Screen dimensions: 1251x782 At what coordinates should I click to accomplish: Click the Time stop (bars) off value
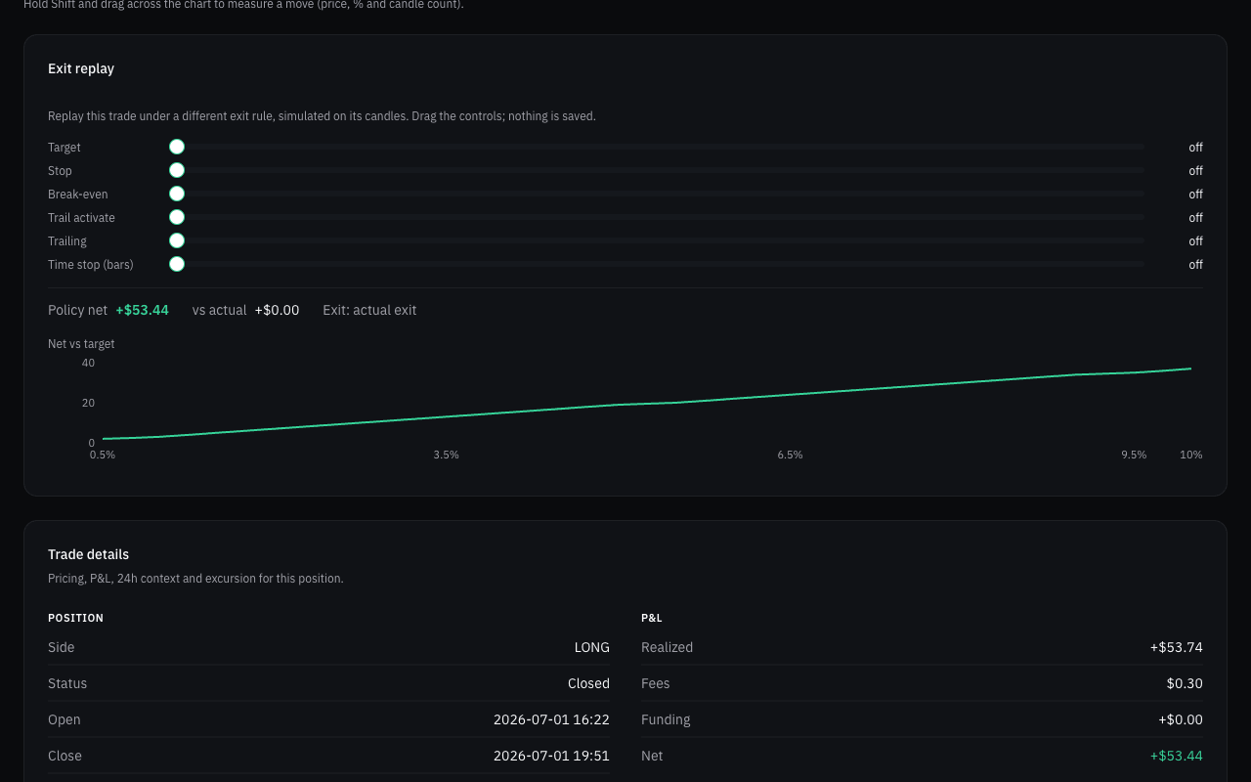click(1195, 265)
